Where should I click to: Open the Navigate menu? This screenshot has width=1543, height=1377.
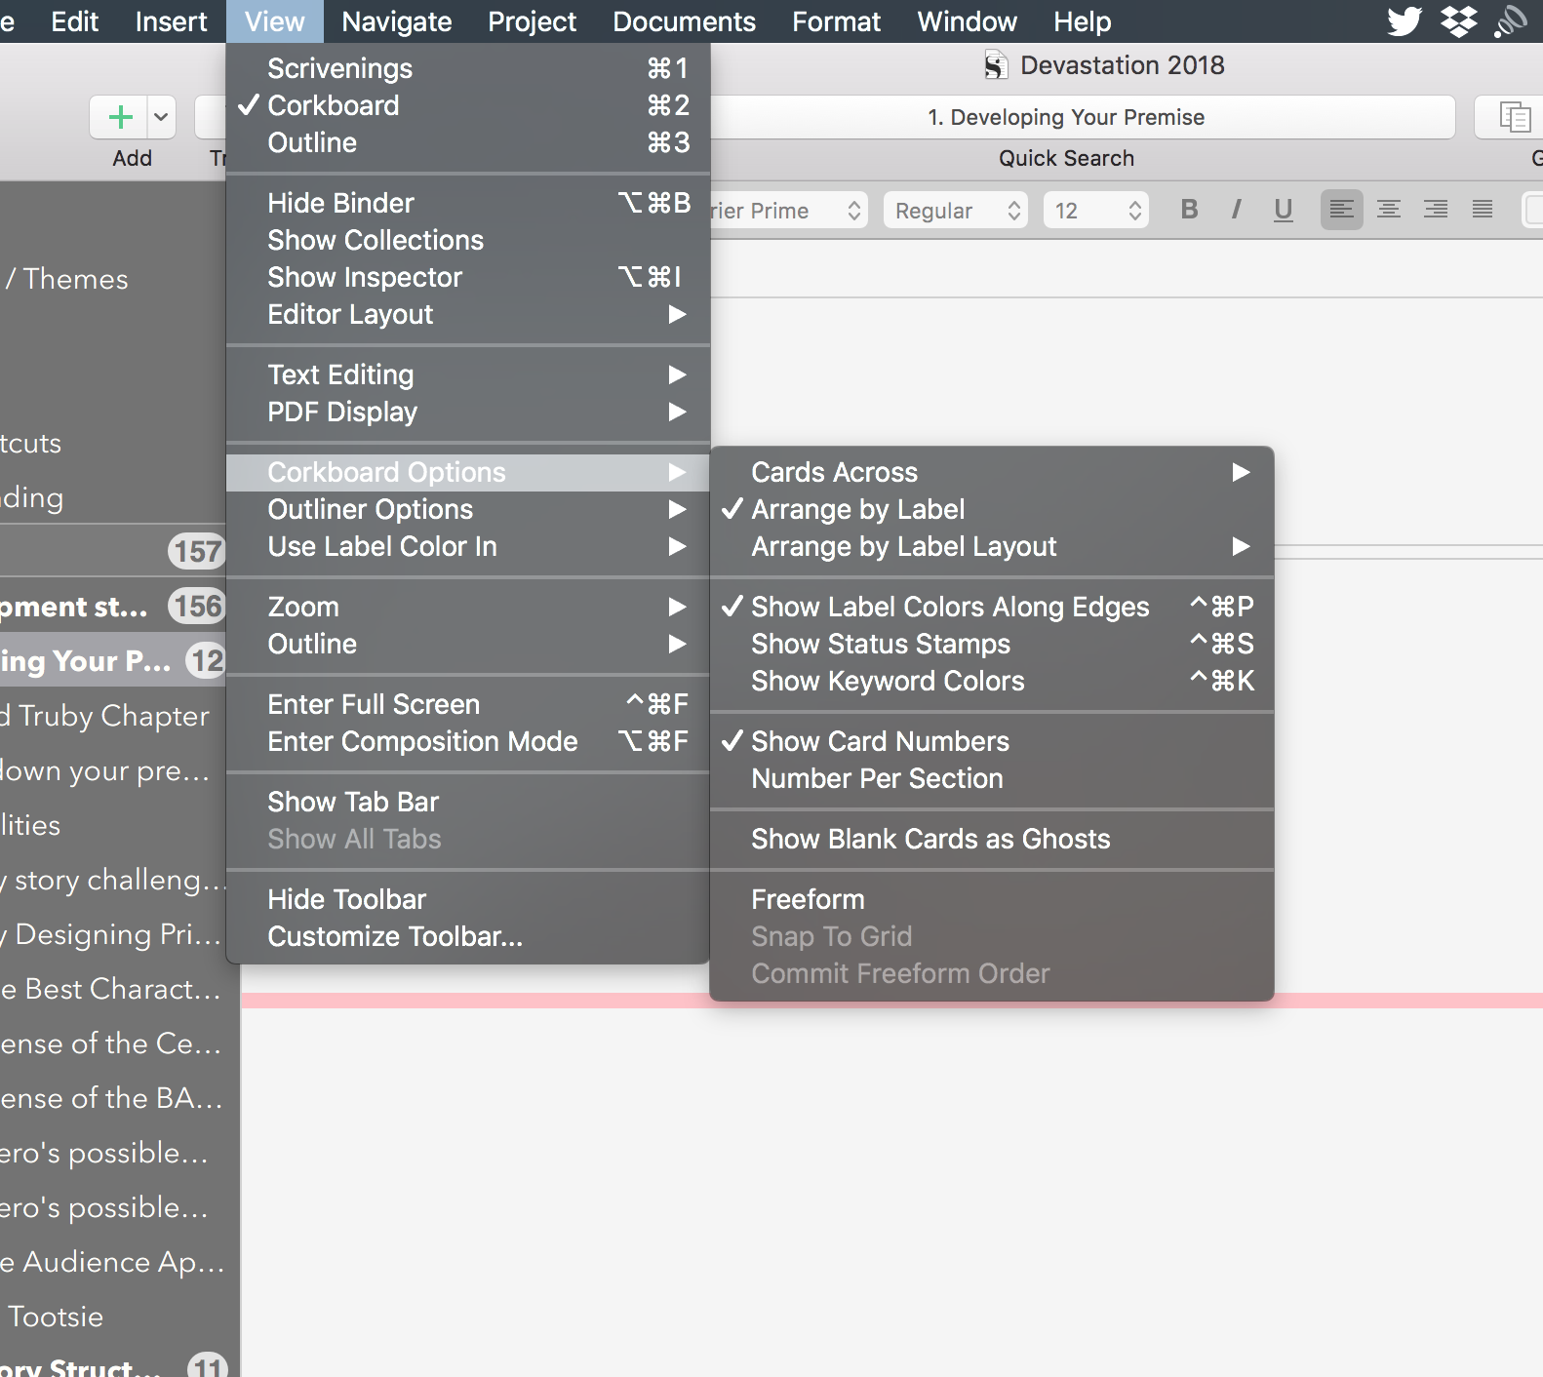coord(397,21)
